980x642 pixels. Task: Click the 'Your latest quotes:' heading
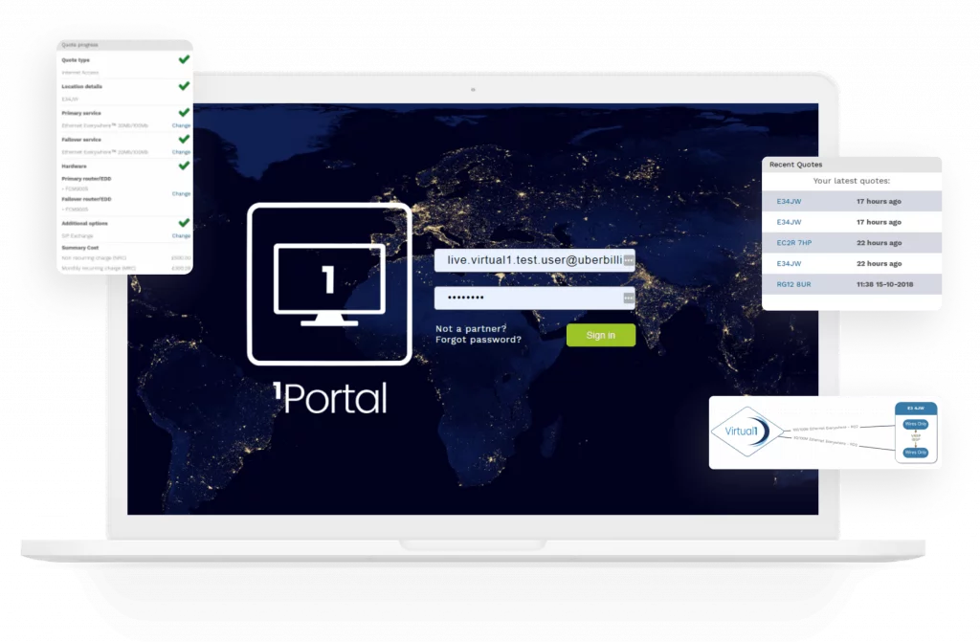point(851,181)
